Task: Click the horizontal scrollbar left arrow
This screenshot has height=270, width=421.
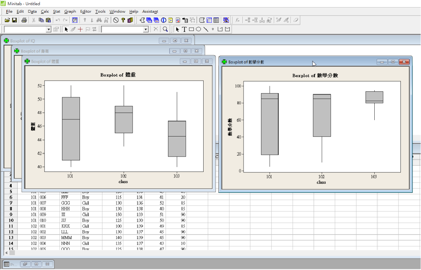Action: [6, 252]
